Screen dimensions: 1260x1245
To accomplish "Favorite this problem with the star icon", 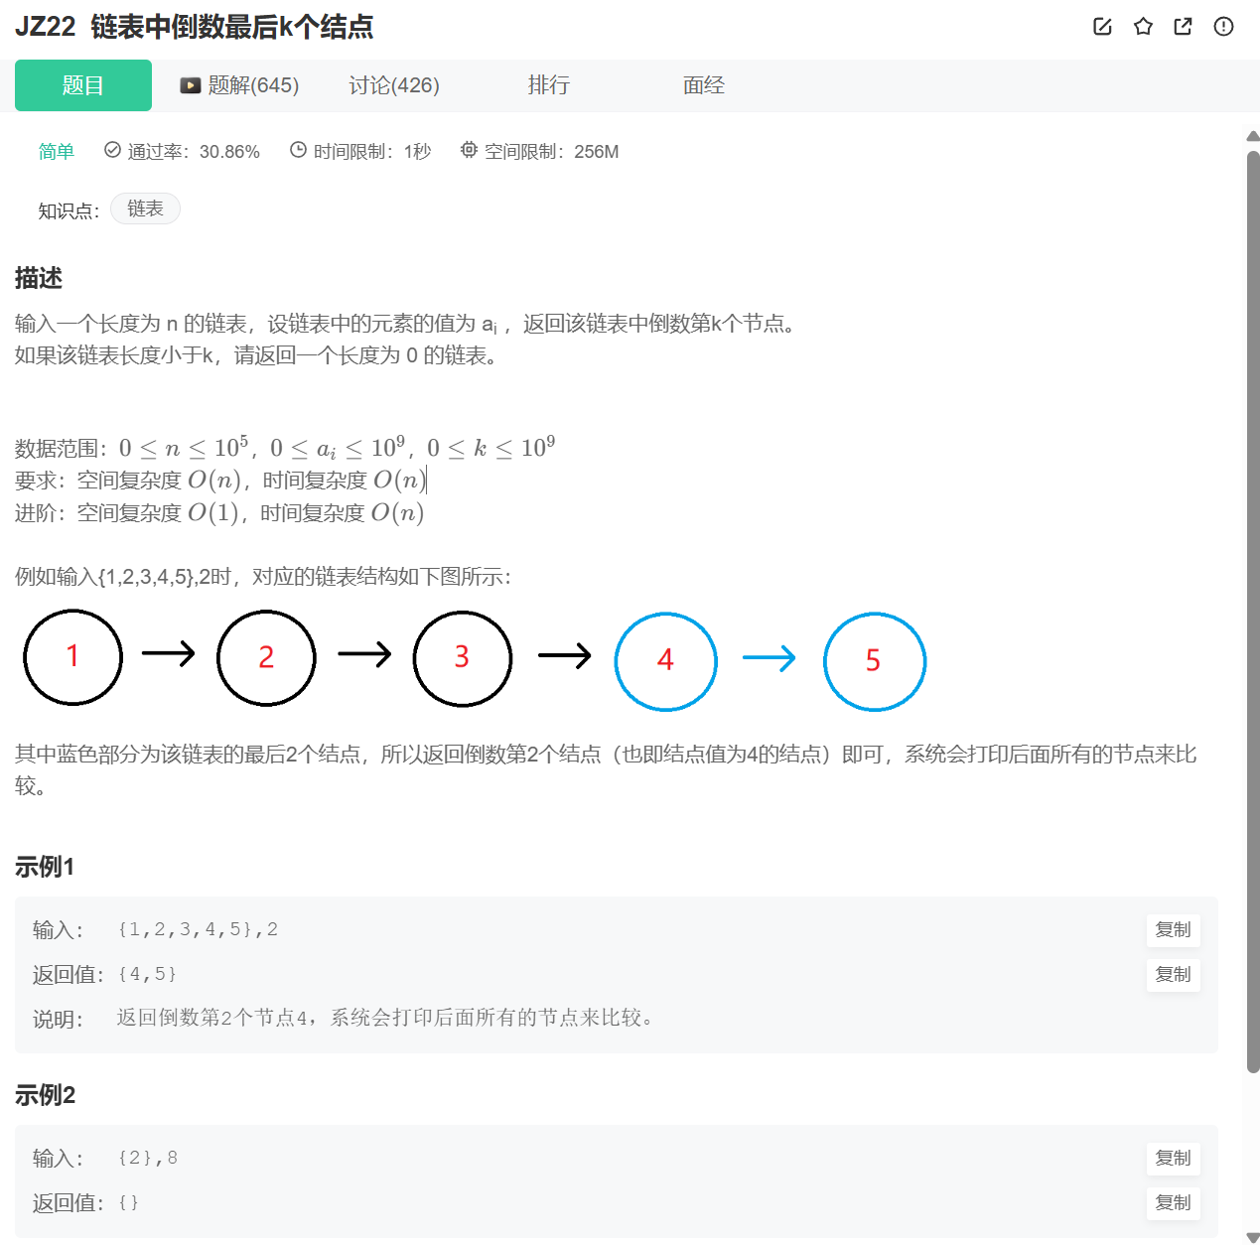I will point(1143,27).
